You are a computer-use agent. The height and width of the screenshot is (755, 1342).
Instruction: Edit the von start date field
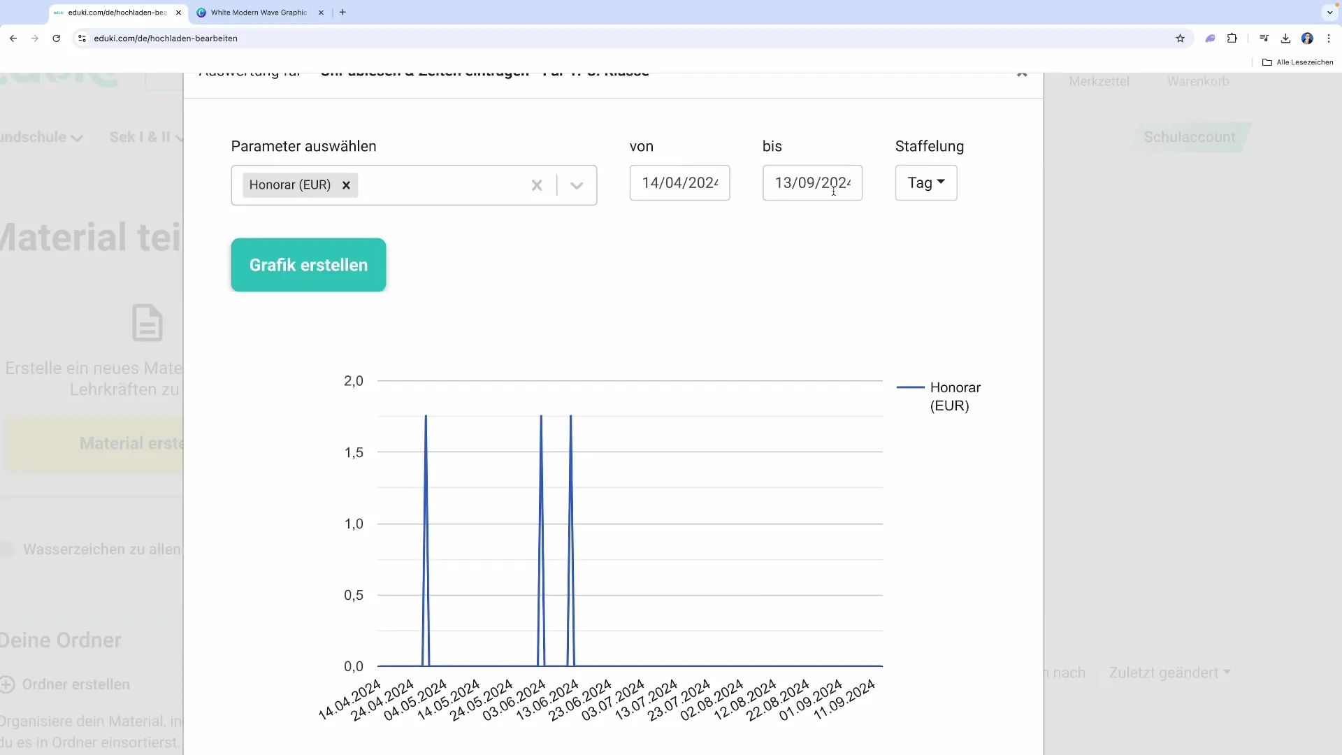coord(679,183)
